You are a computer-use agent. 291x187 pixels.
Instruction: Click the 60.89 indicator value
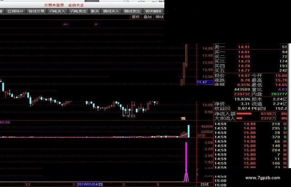(x=5, y=122)
